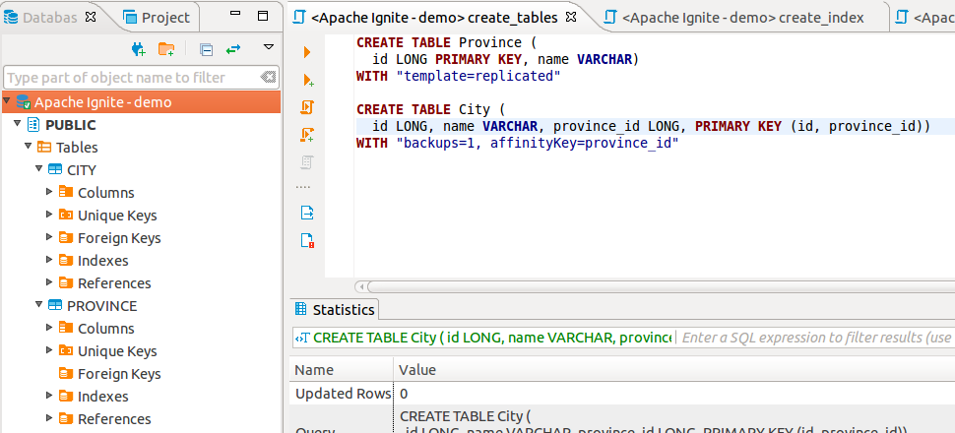Click the affinityKey=province_id line in editor
The image size is (955, 433).
[x=518, y=143]
